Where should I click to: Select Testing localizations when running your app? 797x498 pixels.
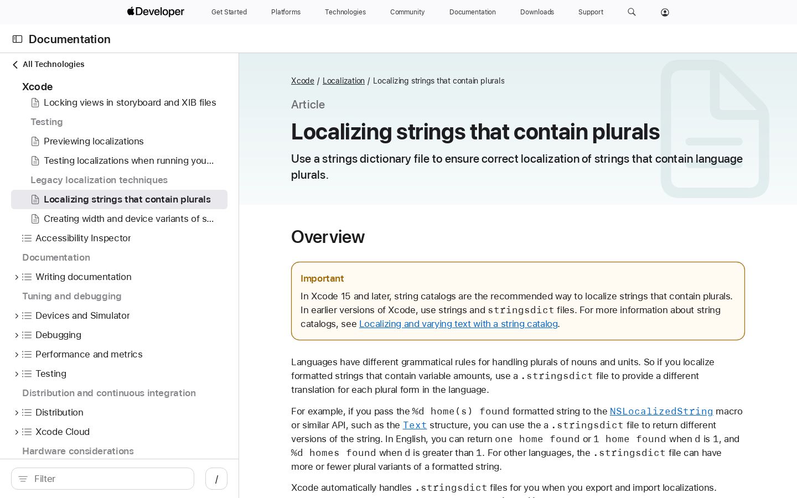[x=129, y=161]
